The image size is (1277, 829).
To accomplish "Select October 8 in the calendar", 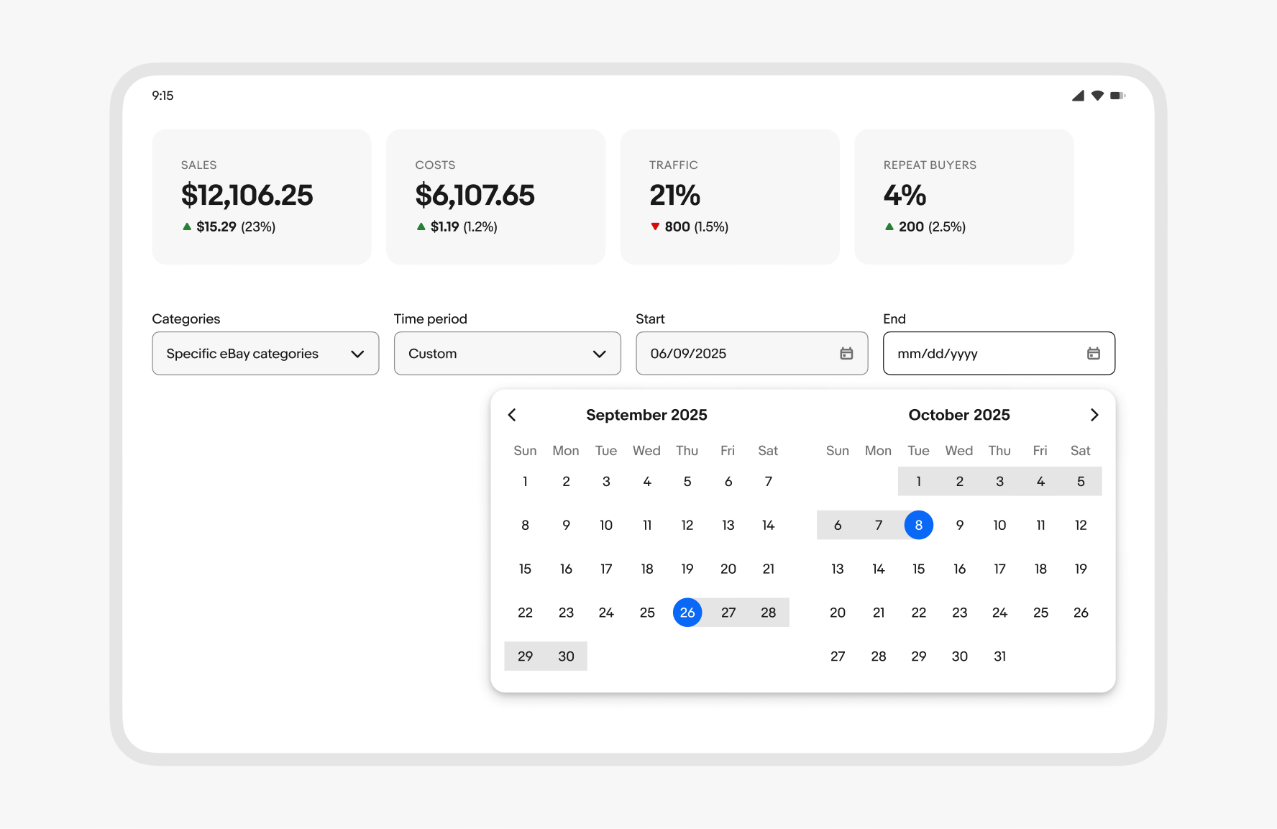I will tap(919, 525).
